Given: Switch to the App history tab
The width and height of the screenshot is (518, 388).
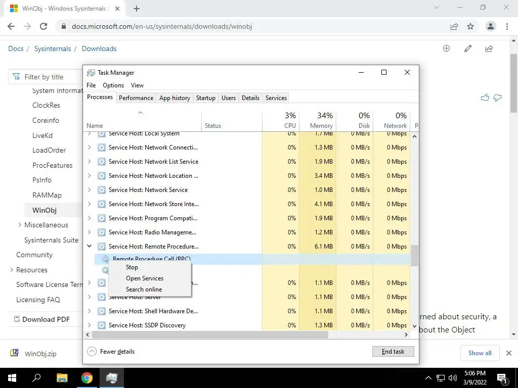Looking at the screenshot, I should coord(175,98).
